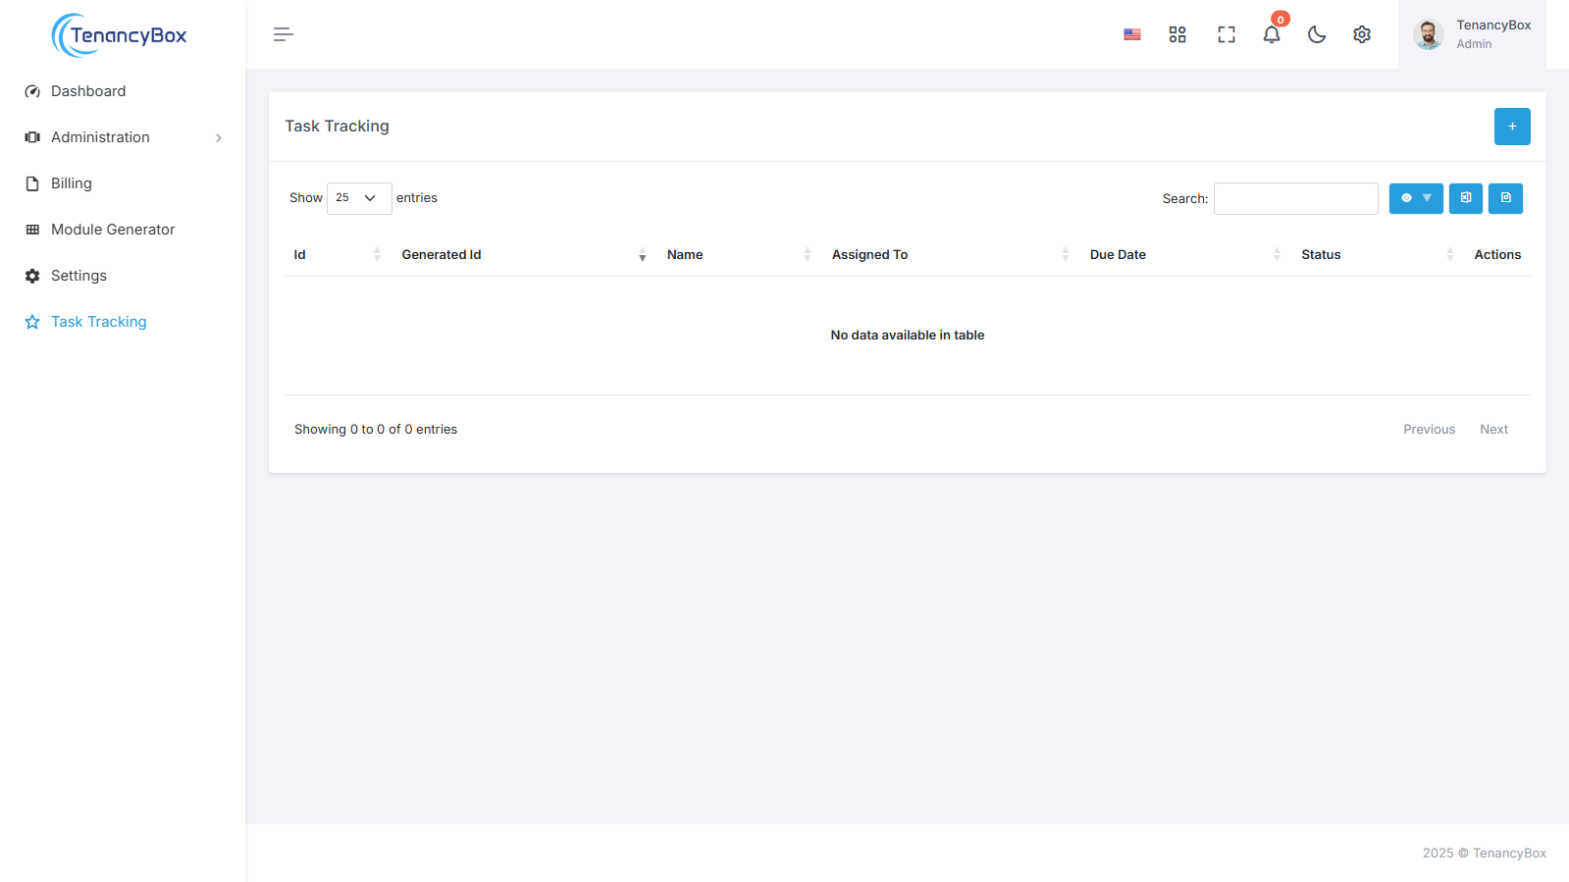1569x882 pixels.
Task: Click the hamburger menu collapse icon
Action: coord(283,34)
